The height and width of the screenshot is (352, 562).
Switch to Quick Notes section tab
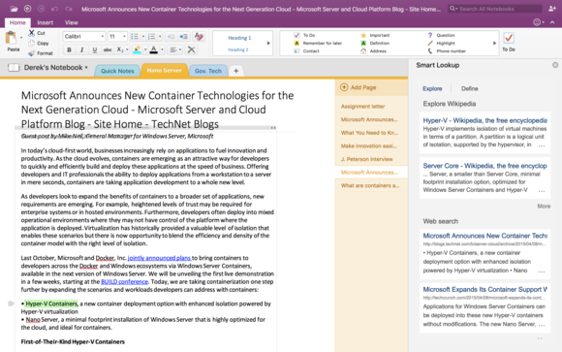click(x=117, y=71)
